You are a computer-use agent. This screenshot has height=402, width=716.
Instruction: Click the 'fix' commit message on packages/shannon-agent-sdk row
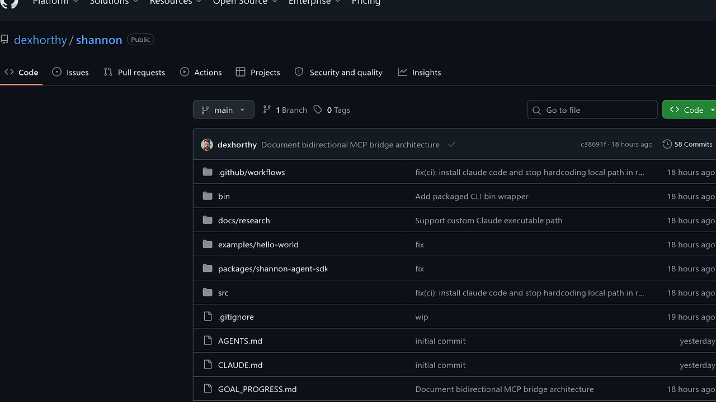point(420,269)
